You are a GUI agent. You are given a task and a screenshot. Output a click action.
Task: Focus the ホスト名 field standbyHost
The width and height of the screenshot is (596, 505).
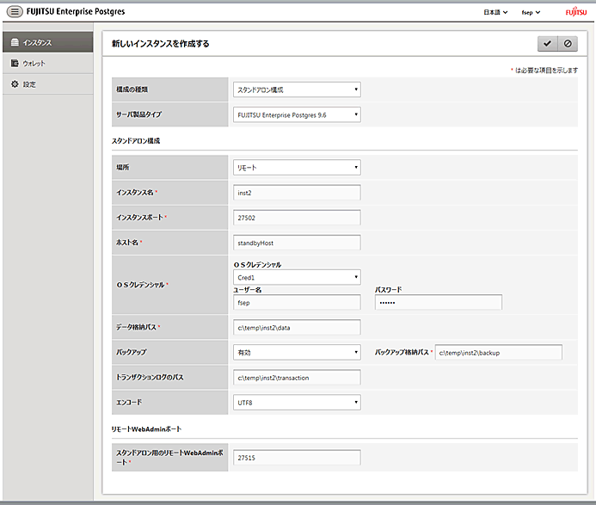(297, 243)
